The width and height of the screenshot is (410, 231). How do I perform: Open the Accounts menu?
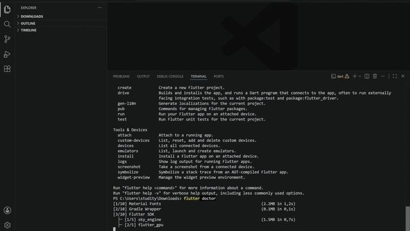click(x=7, y=210)
